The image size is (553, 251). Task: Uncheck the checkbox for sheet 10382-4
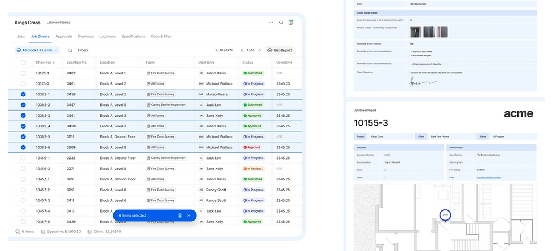[x=23, y=126]
